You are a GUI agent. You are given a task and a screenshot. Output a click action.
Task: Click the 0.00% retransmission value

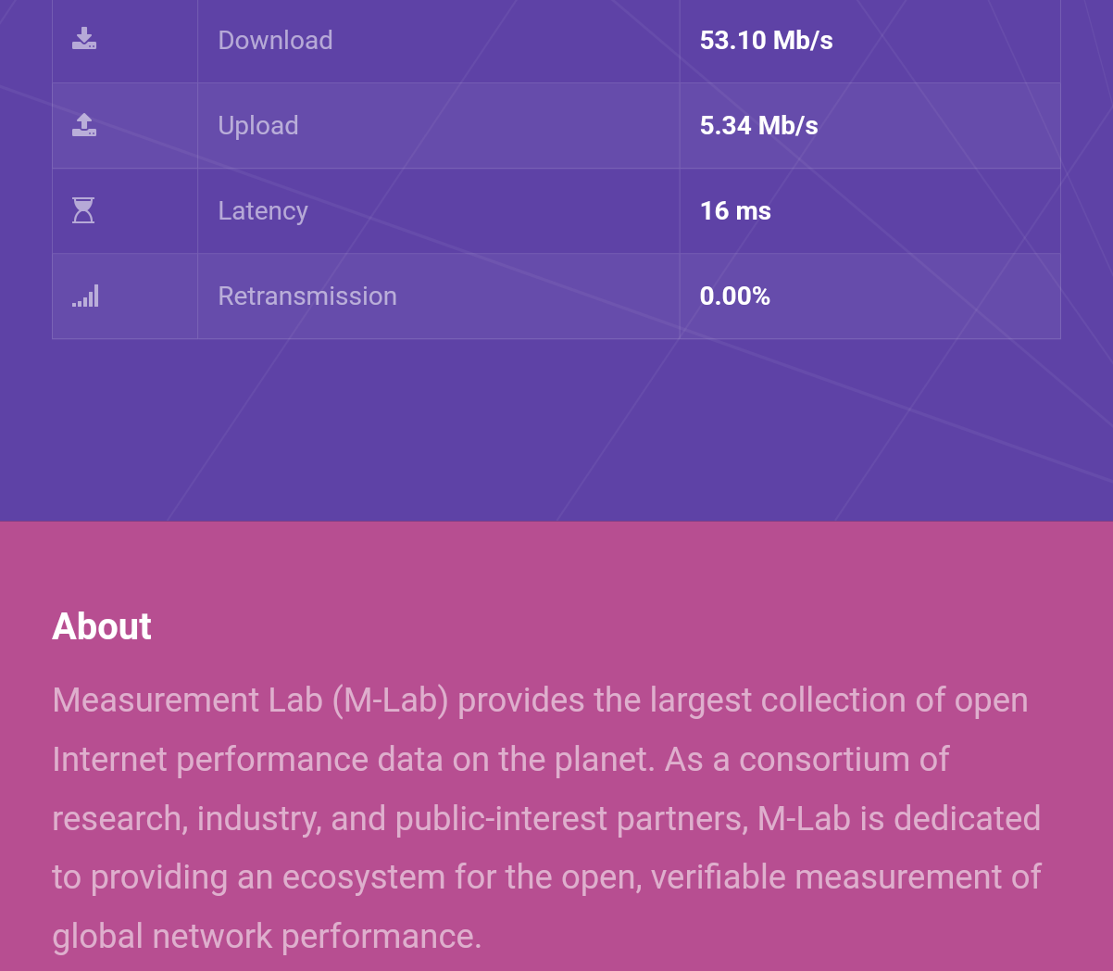(734, 296)
